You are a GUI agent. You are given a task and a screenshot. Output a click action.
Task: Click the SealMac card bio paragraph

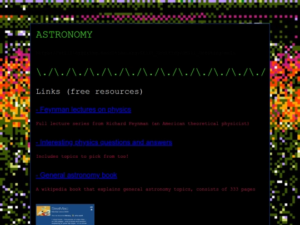(x=69, y=222)
